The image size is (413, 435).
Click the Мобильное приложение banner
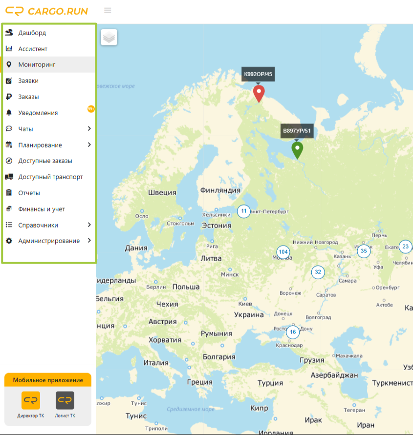tap(48, 380)
